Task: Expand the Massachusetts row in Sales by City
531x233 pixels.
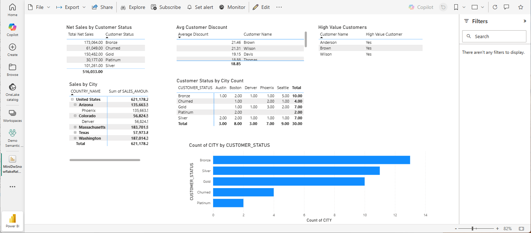Action: pyautogui.click(x=75, y=127)
